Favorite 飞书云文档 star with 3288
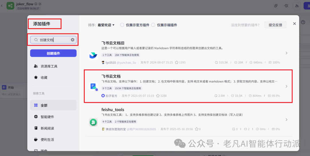310x156 pixels. coord(158,96)
